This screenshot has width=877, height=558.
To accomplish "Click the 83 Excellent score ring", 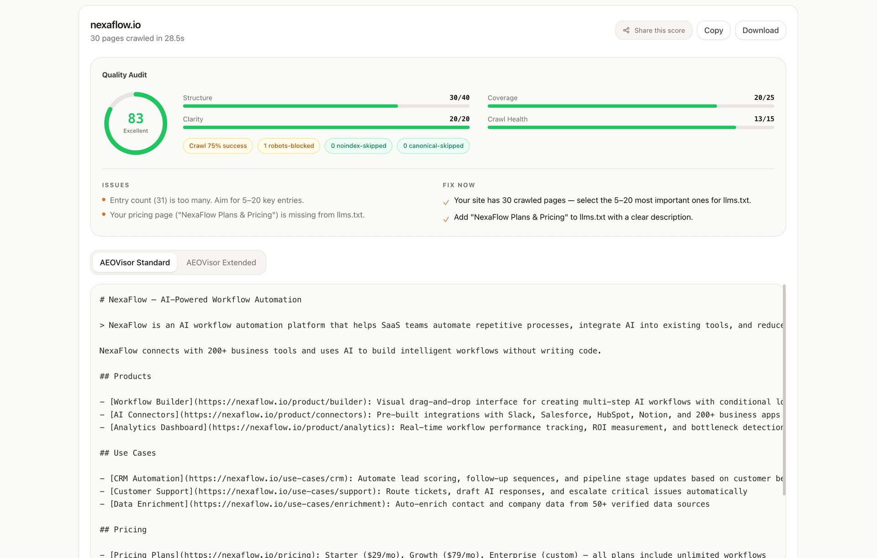I will pos(136,124).
